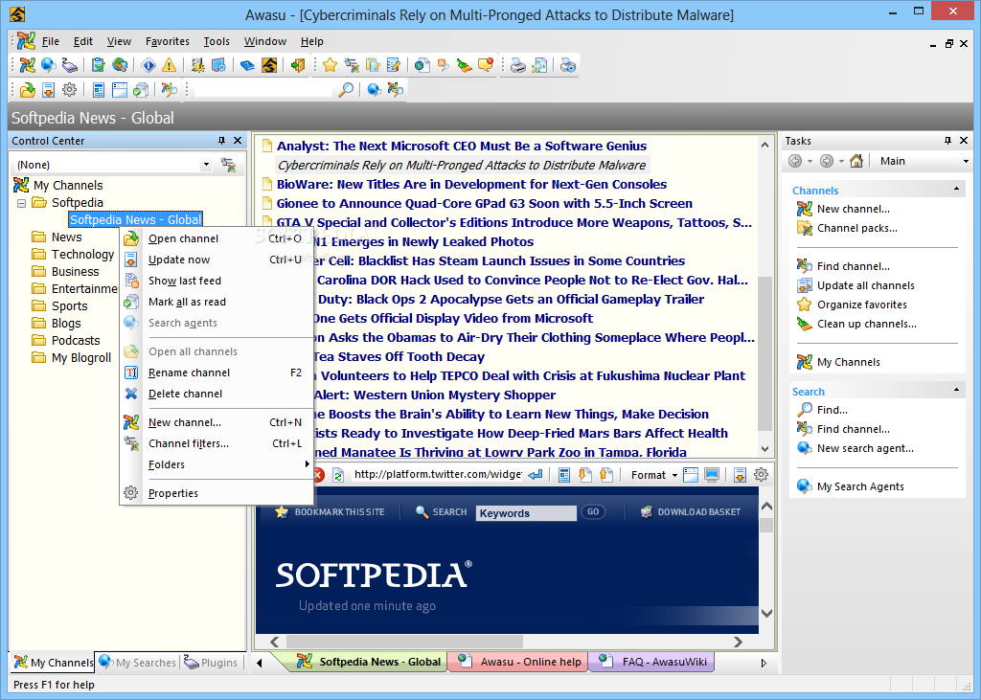981x700 pixels.
Task: Switch to the My Searches tab
Action: coord(138,663)
